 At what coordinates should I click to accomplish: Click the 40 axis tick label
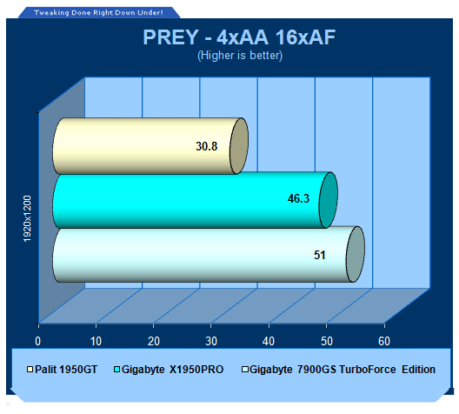[x=269, y=342]
